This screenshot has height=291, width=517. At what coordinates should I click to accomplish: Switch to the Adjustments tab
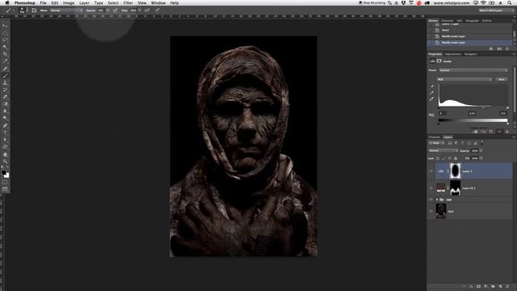(452, 54)
